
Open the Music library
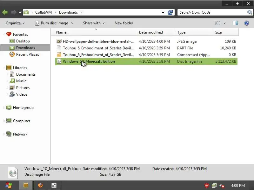pyautogui.click(x=21, y=81)
